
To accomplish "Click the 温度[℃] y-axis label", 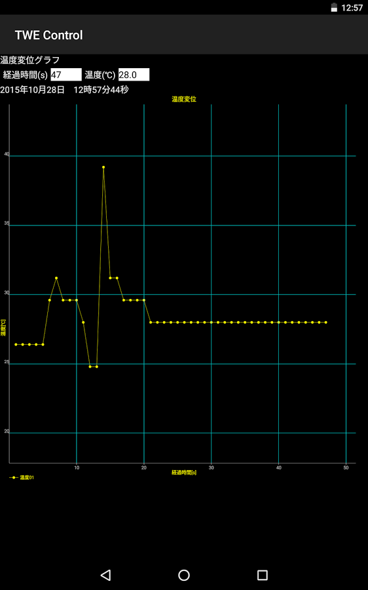I will click(3, 327).
